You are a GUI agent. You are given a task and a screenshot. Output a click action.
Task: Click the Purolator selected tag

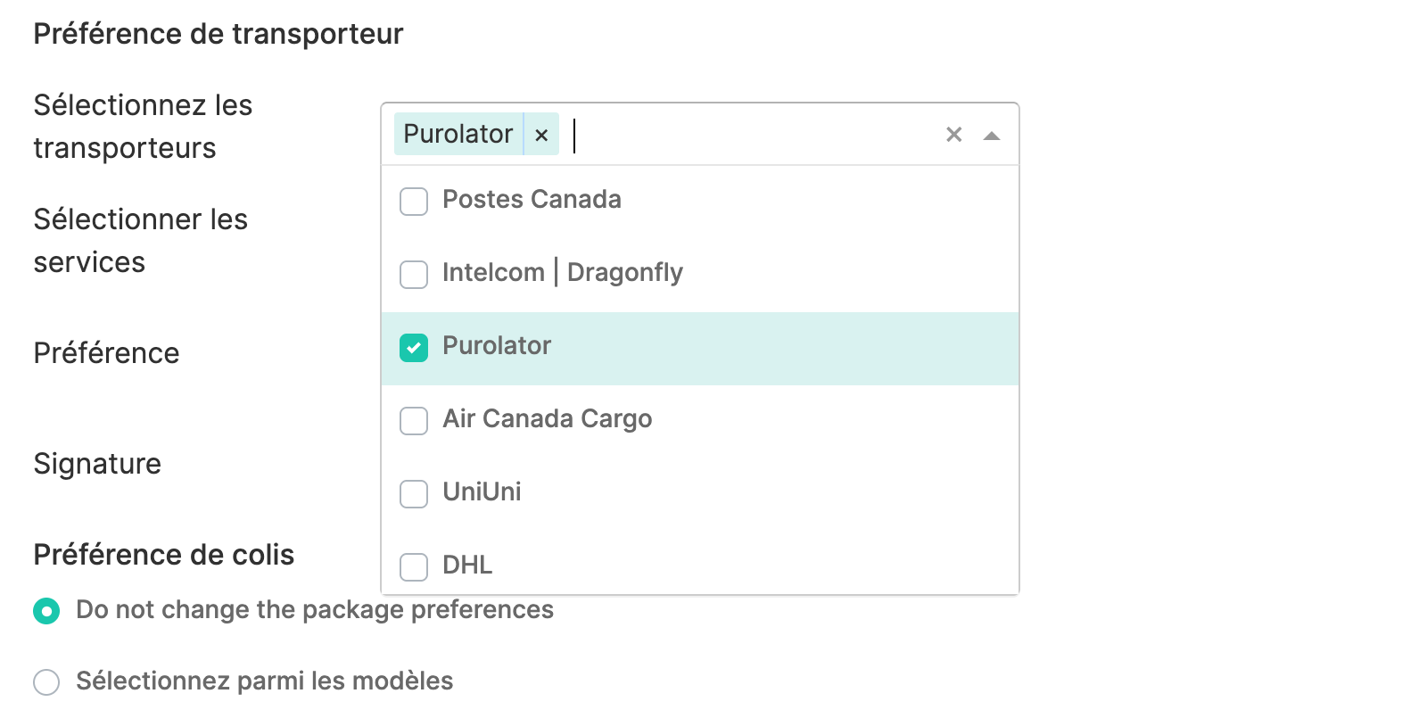[458, 134]
